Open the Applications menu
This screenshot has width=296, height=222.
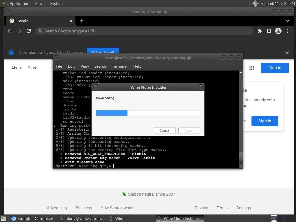(x=21, y=3)
